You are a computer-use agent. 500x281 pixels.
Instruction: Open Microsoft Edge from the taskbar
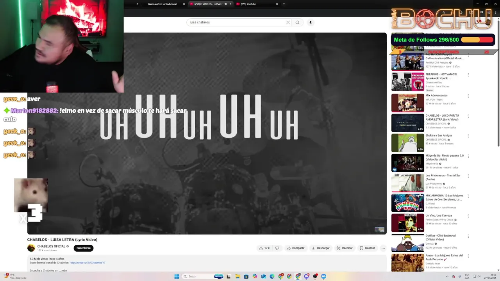tap(272, 276)
